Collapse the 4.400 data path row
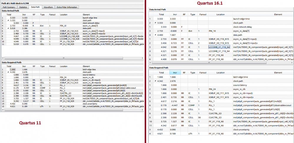The height and width of the screenshot is (143, 294). point(156,35)
